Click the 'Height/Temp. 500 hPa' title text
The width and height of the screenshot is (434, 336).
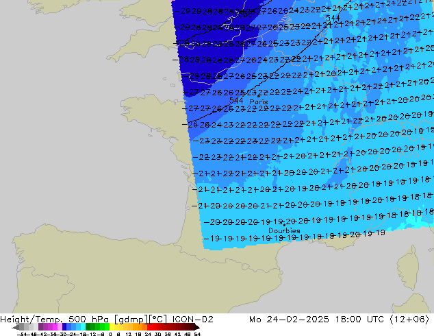tap(55, 320)
